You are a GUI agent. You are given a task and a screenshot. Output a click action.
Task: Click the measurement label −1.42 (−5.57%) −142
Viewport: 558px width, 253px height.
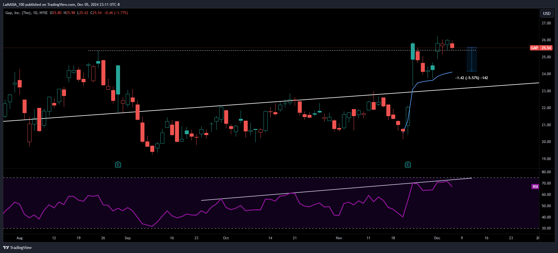click(x=471, y=78)
